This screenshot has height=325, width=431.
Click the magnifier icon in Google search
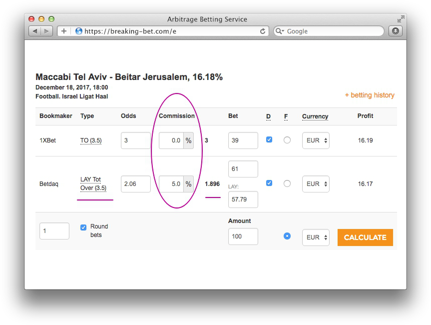[280, 31]
